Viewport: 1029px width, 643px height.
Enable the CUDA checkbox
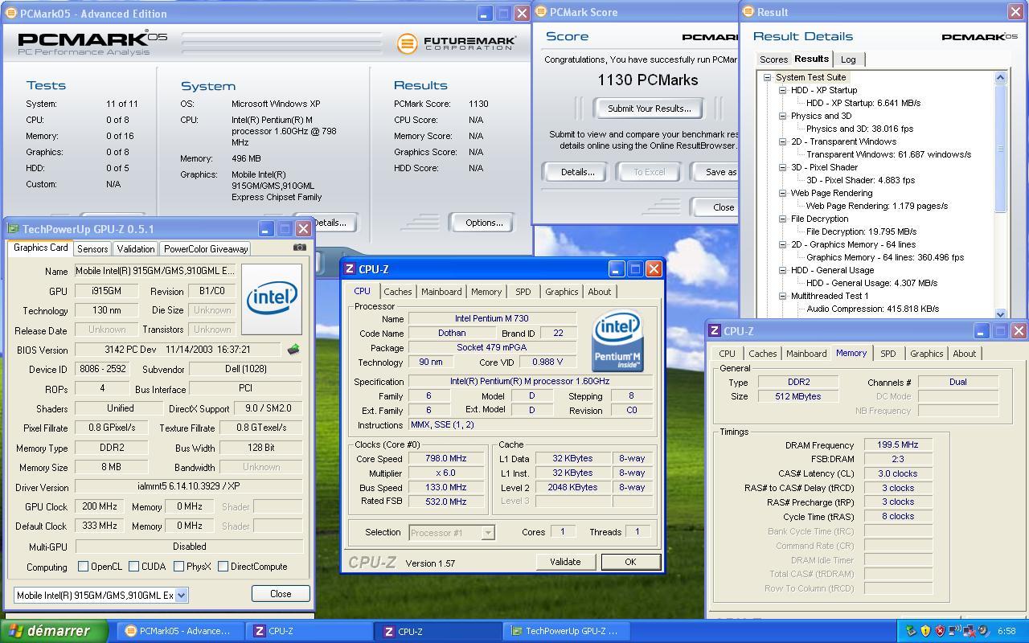(133, 567)
